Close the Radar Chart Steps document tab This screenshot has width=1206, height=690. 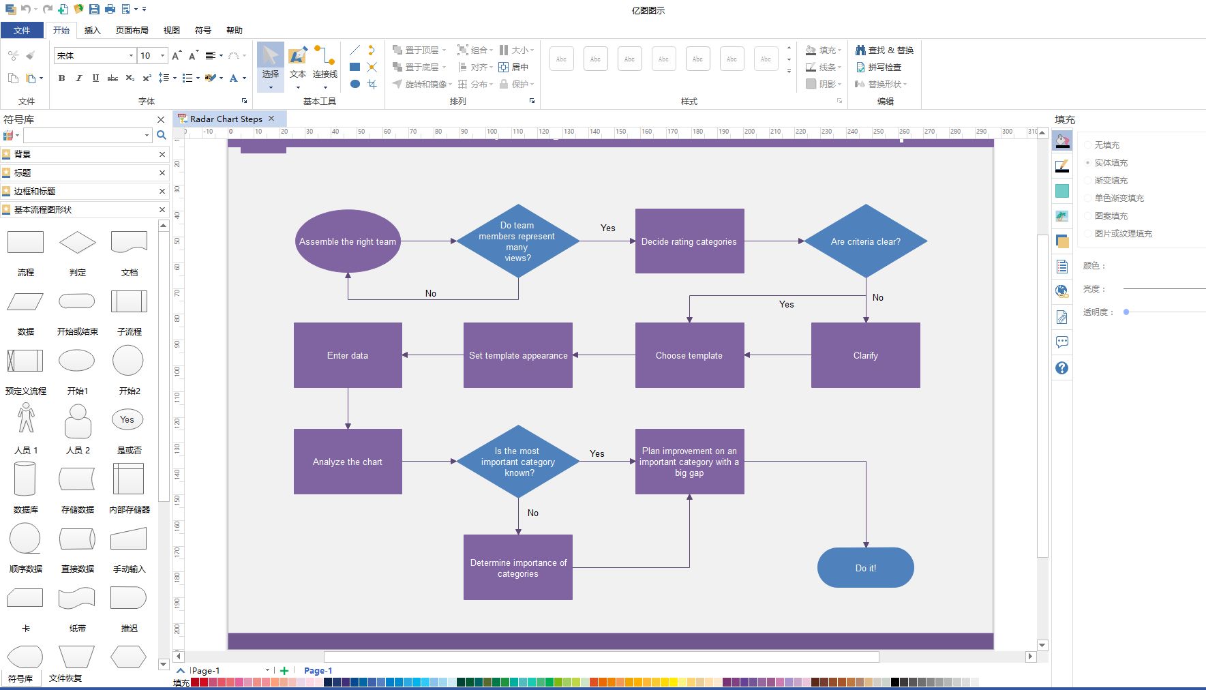[271, 119]
